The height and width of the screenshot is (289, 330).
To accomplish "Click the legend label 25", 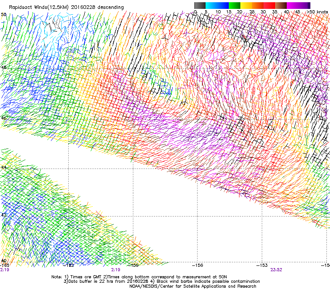I will click(252, 12).
